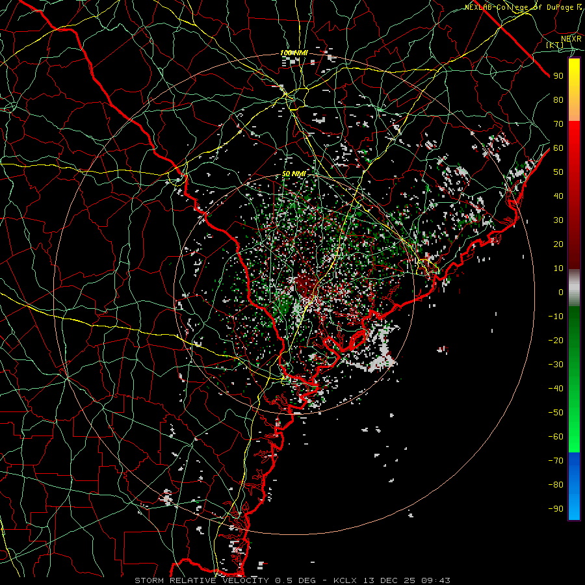The width and height of the screenshot is (585, 585).
Task: Click the -30 value on velocity scale
Action: click(556, 365)
